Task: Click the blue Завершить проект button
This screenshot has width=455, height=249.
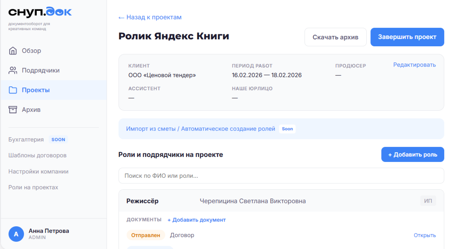Action: point(407,37)
